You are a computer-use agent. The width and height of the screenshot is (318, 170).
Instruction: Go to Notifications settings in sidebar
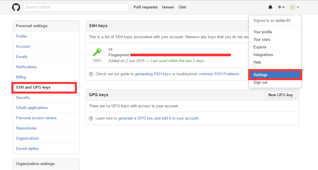pos(46,67)
